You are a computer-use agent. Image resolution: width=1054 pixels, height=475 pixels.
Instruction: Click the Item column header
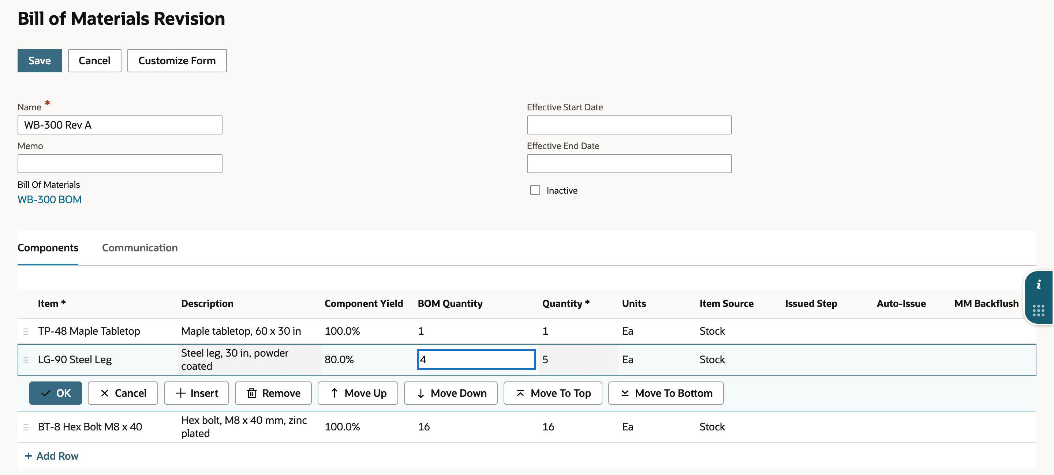(52, 304)
